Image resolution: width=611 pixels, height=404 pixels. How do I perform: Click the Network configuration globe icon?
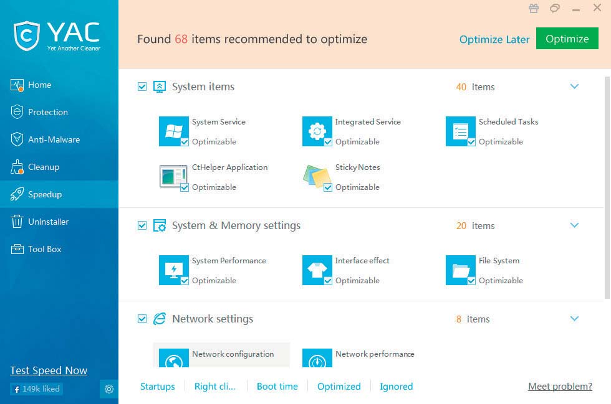pyautogui.click(x=174, y=358)
